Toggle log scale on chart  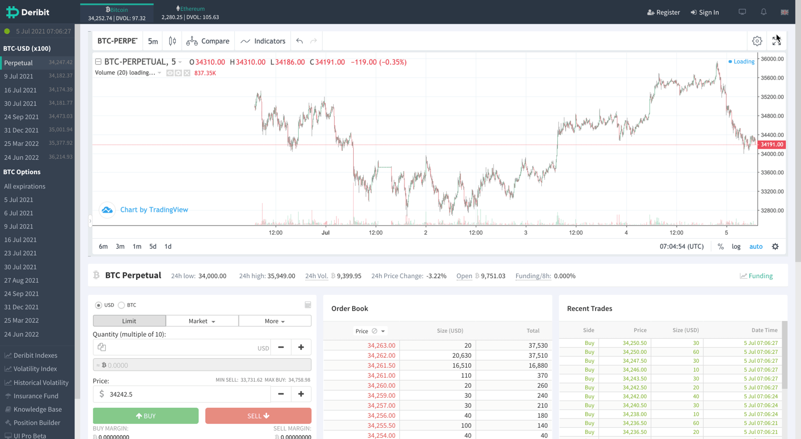pyautogui.click(x=736, y=246)
